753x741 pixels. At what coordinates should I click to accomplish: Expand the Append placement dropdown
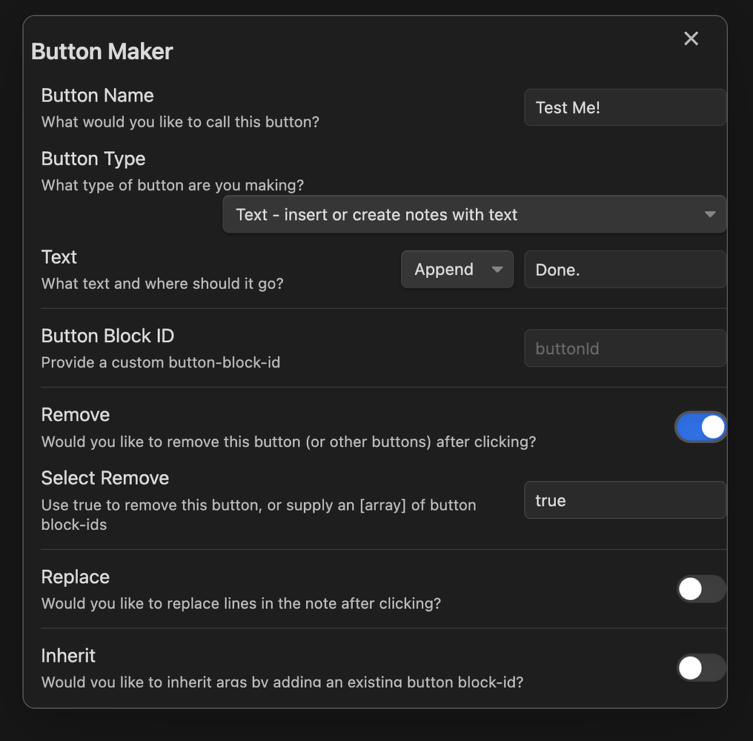(x=457, y=269)
